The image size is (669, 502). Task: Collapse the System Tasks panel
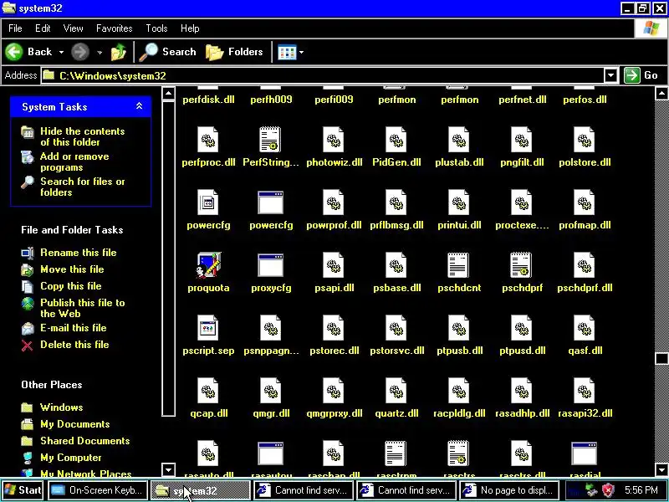139,106
